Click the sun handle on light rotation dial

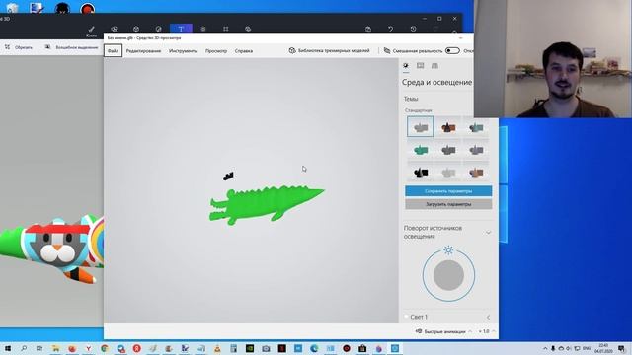pyautogui.click(x=448, y=250)
